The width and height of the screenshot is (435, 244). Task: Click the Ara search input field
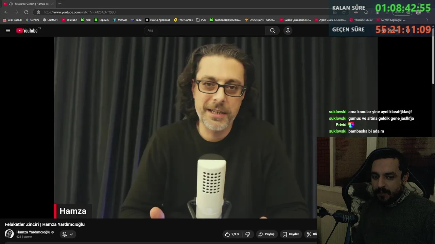point(205,30)
